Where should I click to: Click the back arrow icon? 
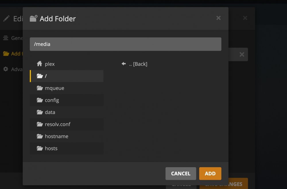coord(124,64)
